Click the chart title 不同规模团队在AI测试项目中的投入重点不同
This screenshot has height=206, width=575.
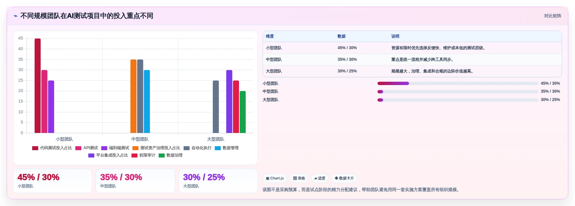click(87, 16)
